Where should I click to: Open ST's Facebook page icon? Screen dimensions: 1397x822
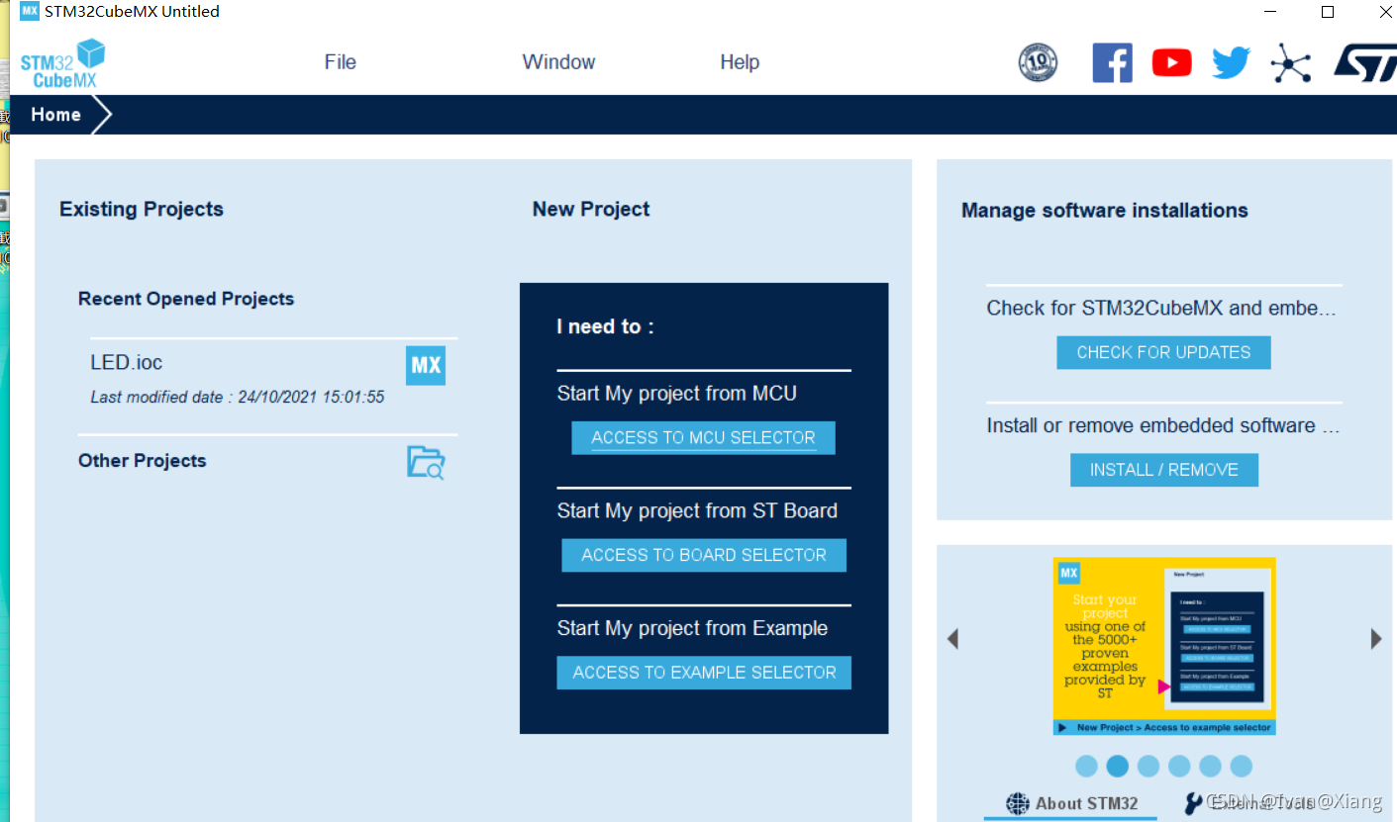coord(1112,62)
